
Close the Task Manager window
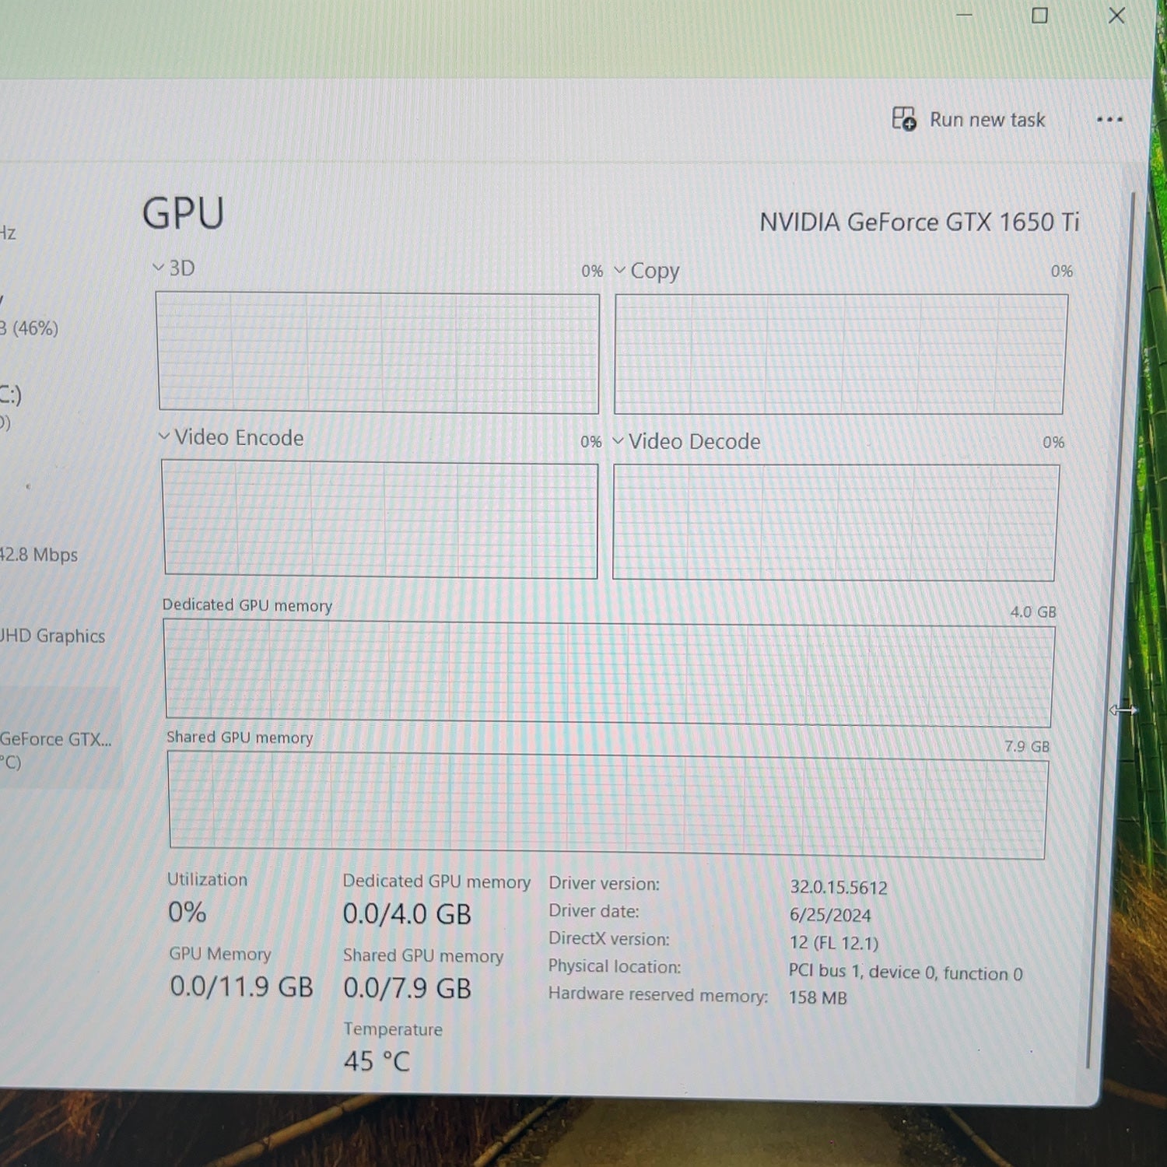(1116, 16)
